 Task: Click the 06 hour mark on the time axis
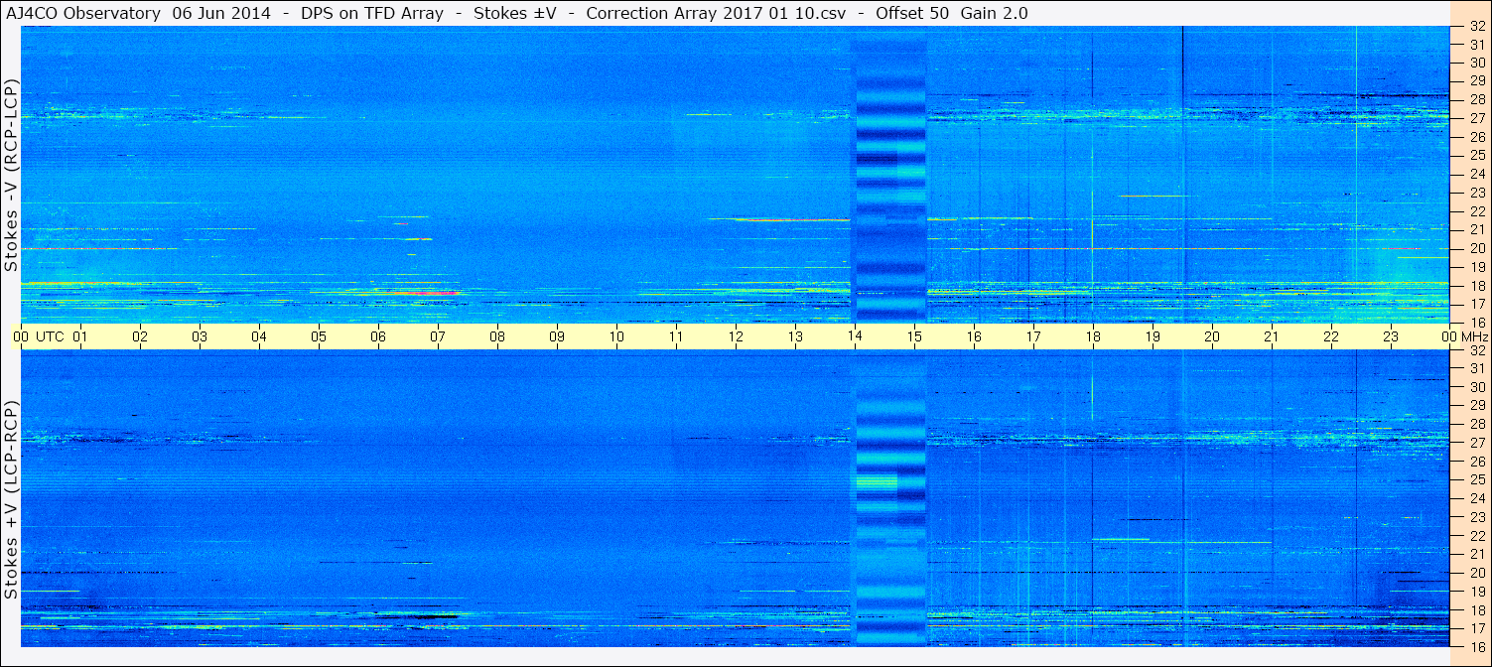tap(378, 336)
